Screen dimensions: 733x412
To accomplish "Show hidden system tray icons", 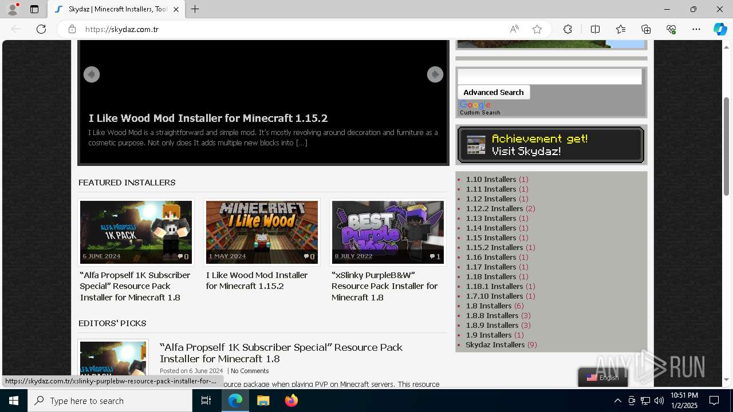I will pos(617,401).
